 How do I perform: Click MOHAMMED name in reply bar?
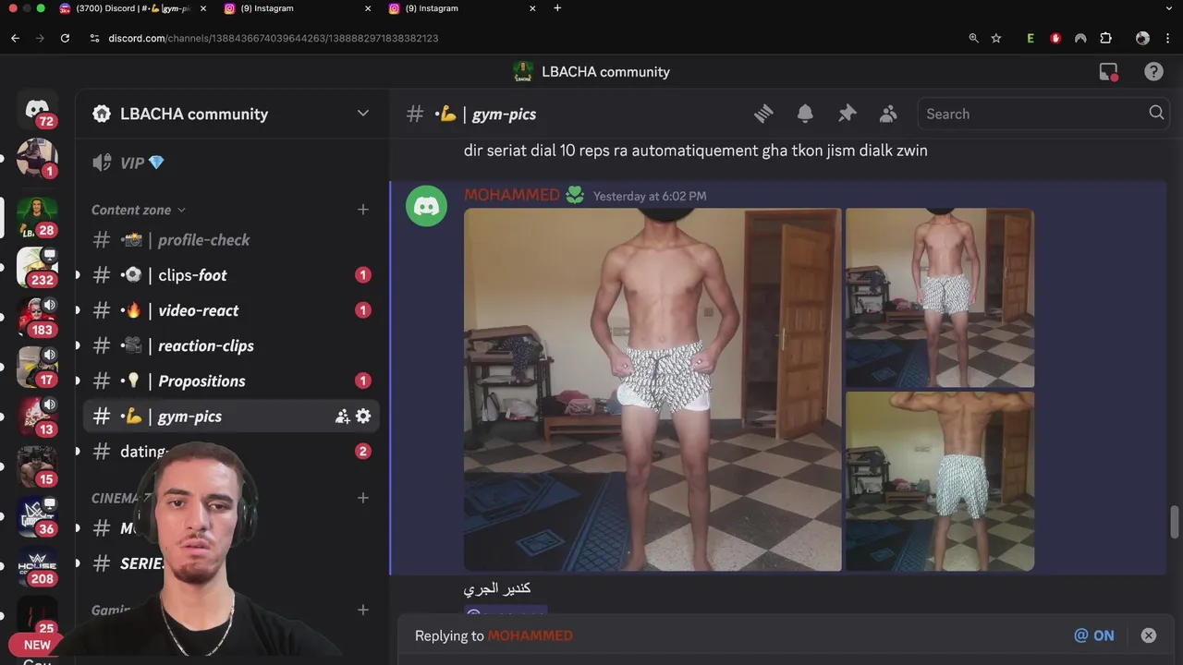pos(530,635)
